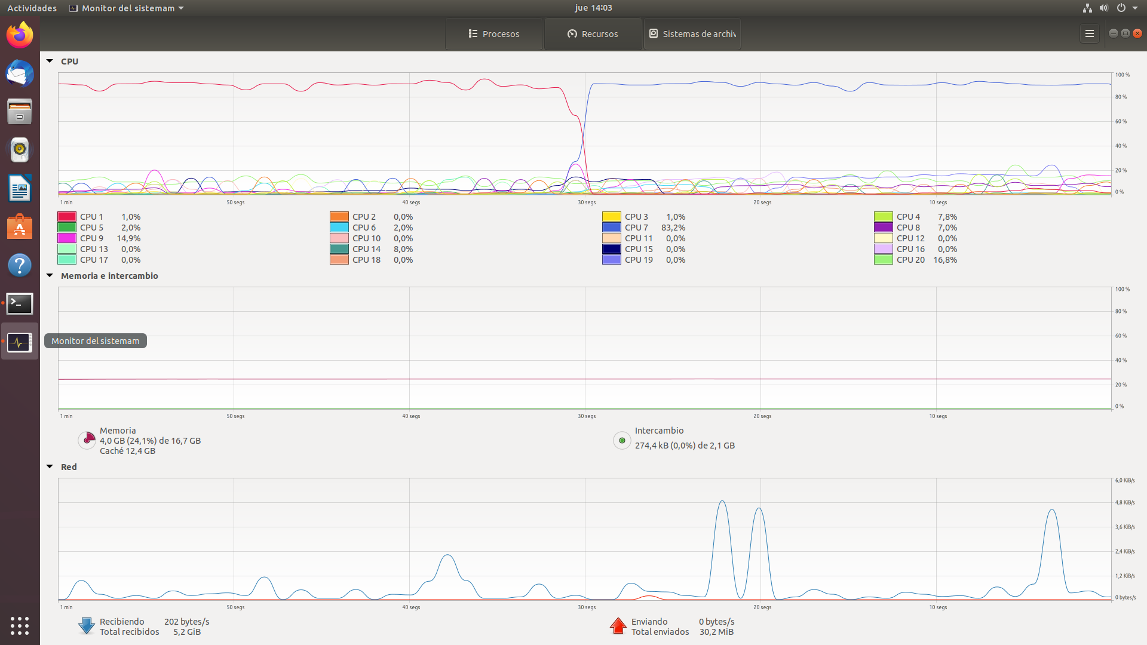This screenshot has height=645, width=1147.
Task: Switch to the Procesos tab
Action: [494, 34]
